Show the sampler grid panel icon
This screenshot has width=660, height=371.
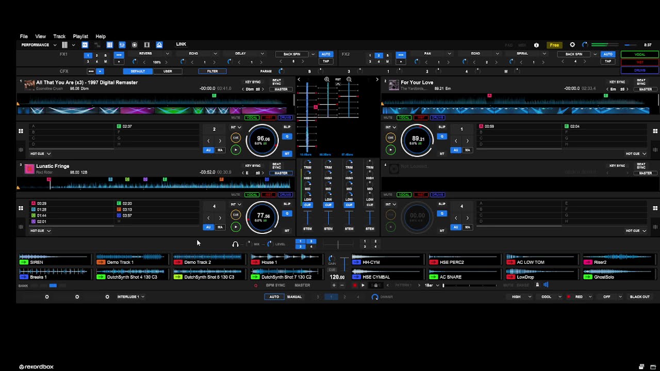[x=109, y=45]
